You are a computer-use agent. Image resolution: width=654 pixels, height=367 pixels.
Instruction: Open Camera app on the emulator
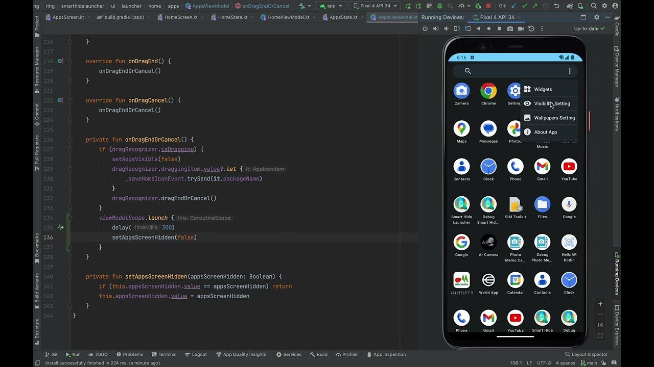click(x=461, y=94)
